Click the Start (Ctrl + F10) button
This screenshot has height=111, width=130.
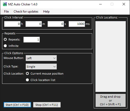(x=17, y=105)
